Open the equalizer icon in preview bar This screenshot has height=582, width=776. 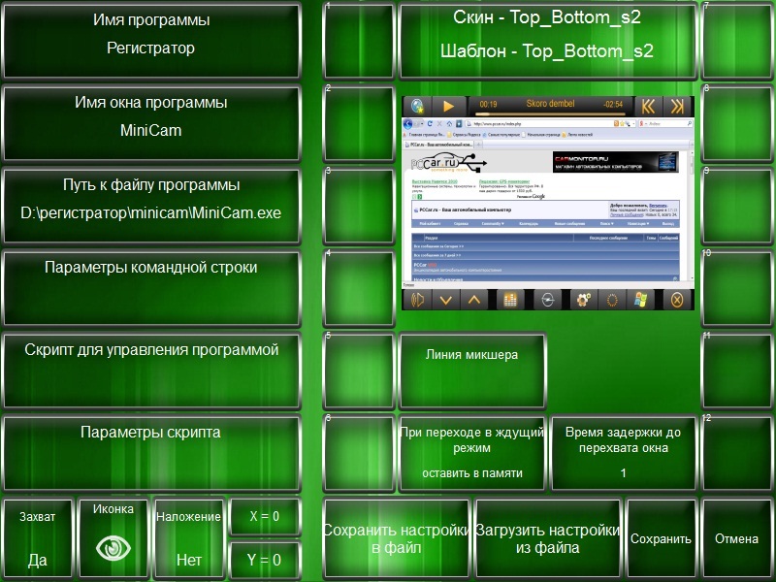[507, 300]
